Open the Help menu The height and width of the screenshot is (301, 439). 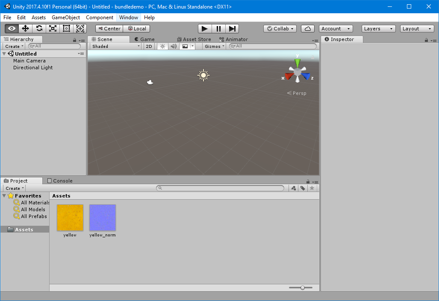point(149,18)
